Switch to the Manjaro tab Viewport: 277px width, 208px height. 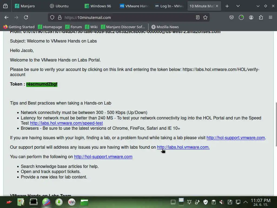coord(28,6)
